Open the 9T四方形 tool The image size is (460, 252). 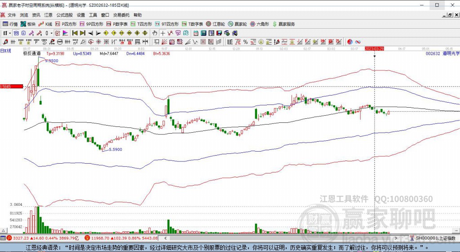(x=167, y=24)
